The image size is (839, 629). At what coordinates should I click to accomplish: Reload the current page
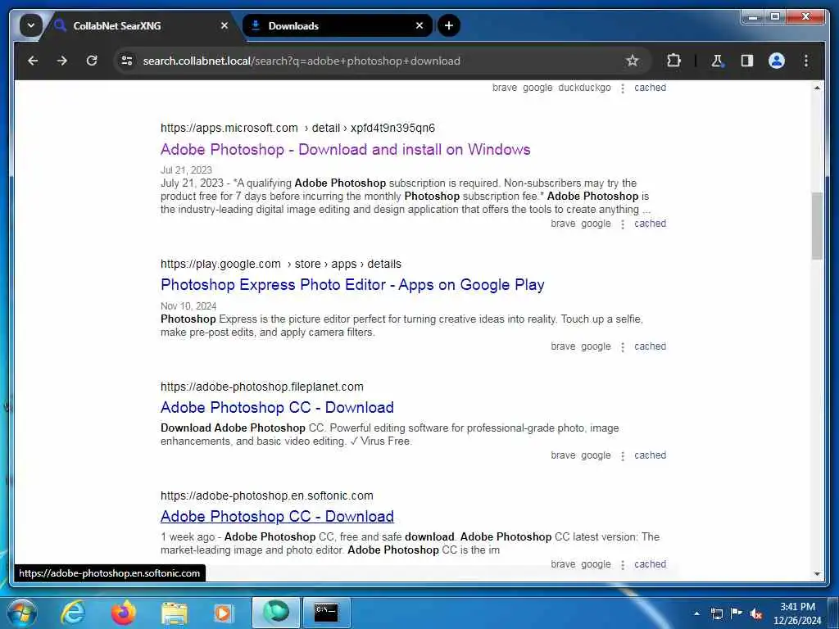click(92, 61)
